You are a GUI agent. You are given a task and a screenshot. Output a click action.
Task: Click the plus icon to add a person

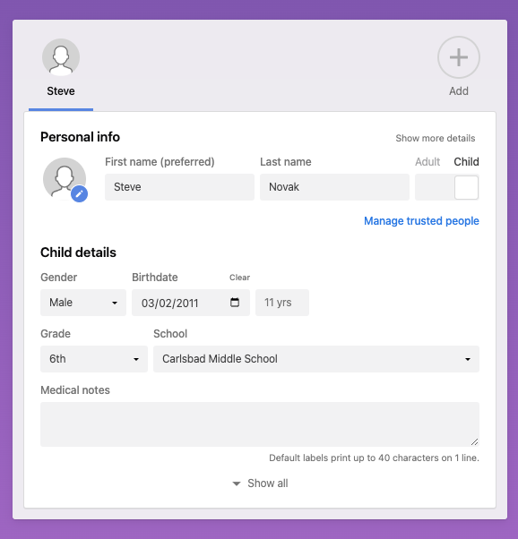(459, 57)
